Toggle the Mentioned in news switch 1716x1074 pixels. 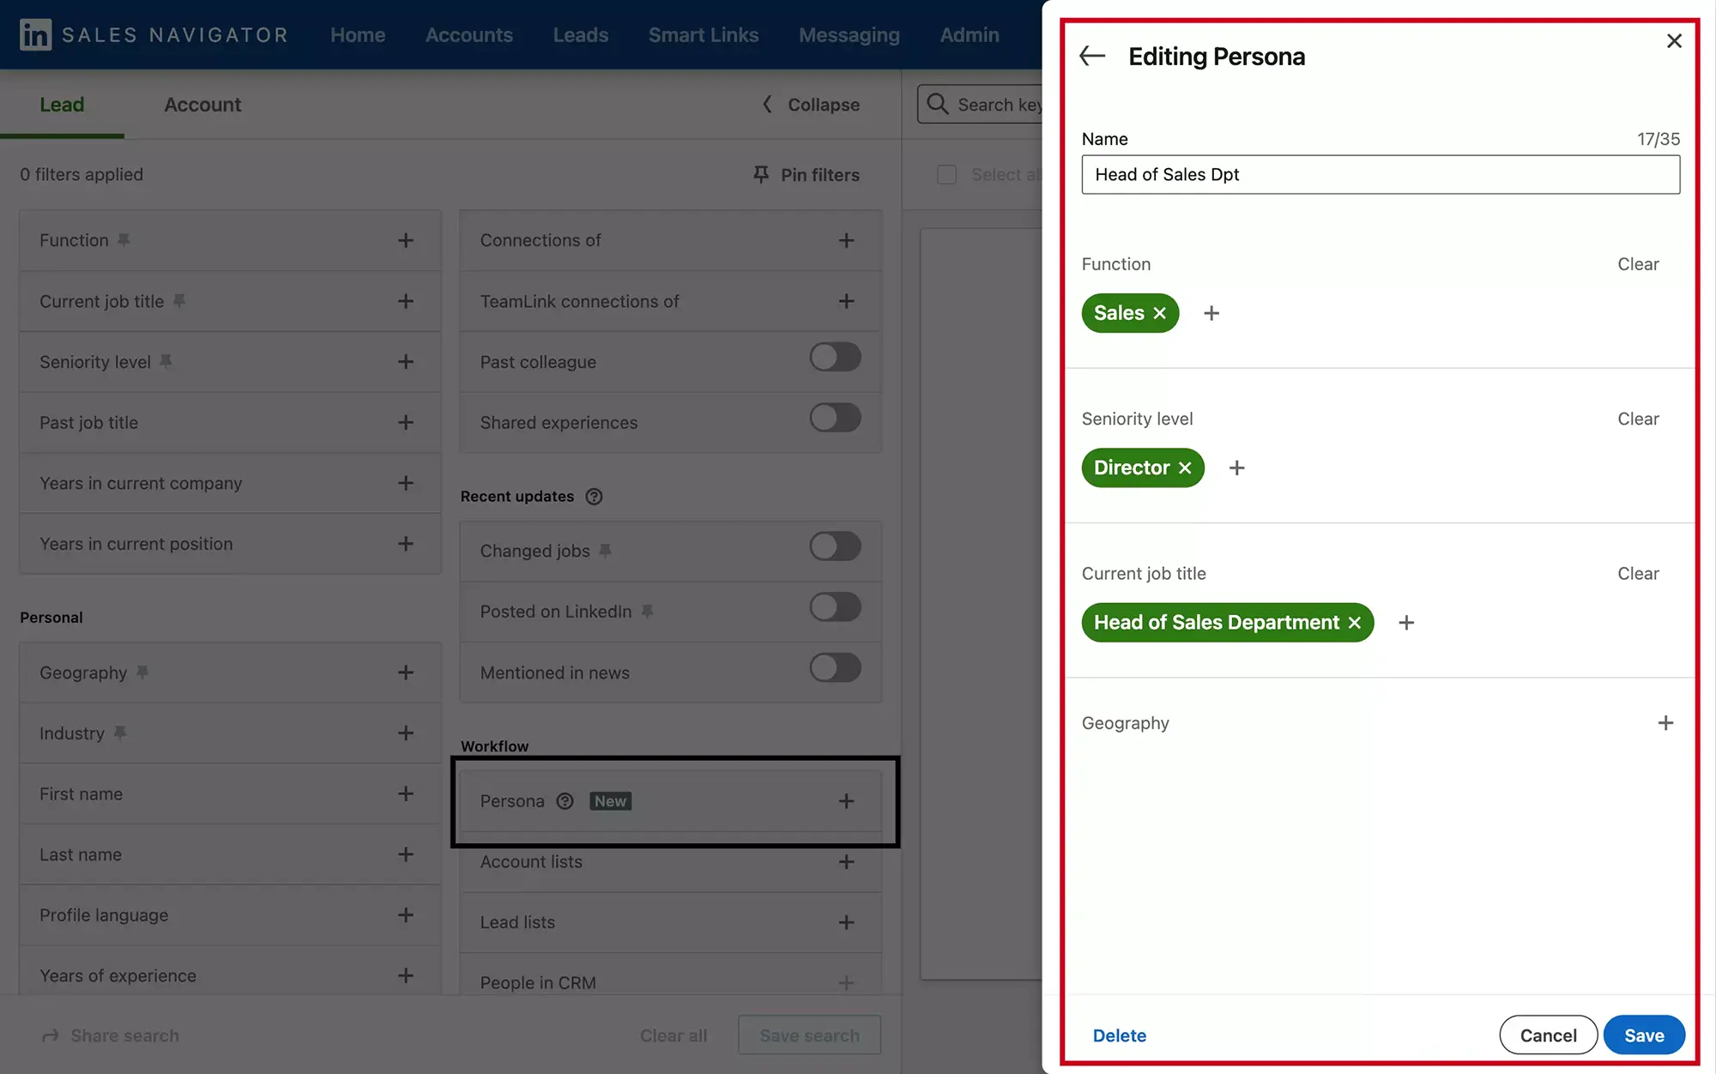(x=835, y=669)
